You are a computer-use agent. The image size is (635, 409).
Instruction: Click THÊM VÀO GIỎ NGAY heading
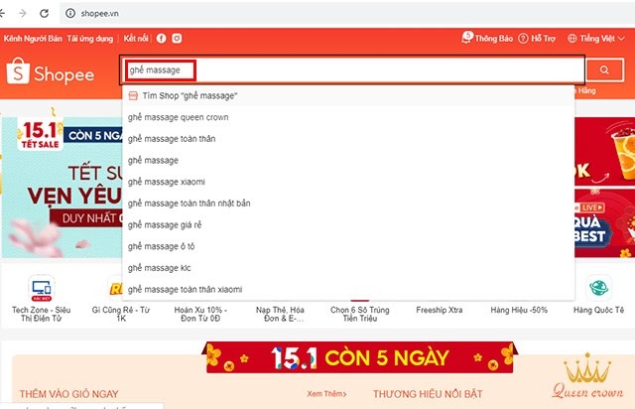point(68,393)
